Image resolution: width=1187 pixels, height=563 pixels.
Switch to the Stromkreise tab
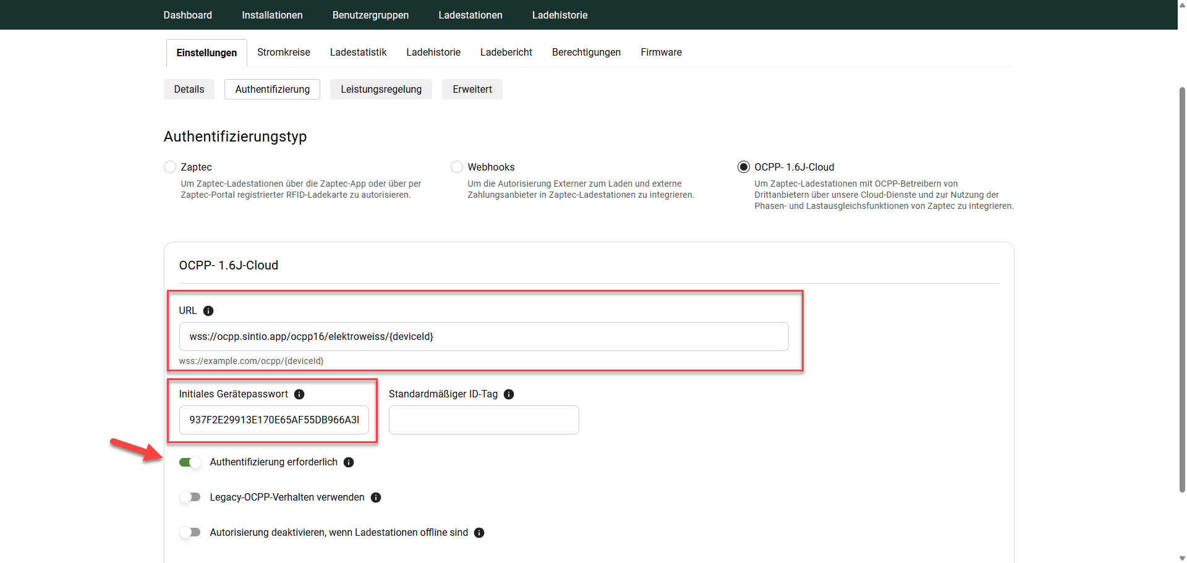coord(284,52)
